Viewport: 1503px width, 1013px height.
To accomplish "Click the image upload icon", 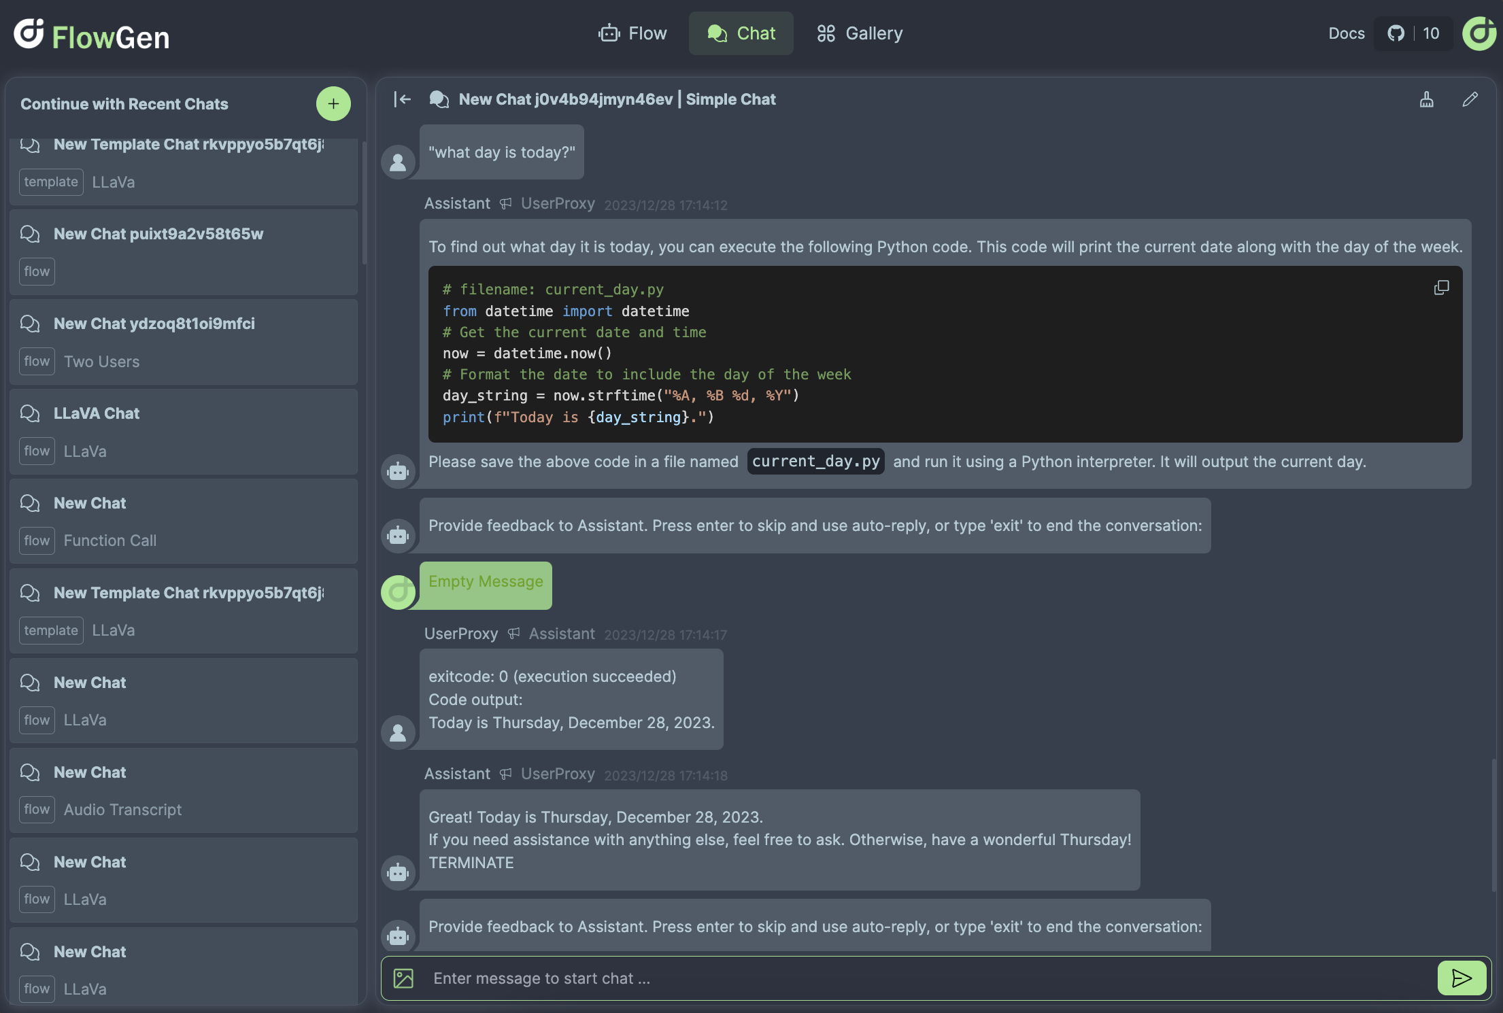I will coord(403,978).
